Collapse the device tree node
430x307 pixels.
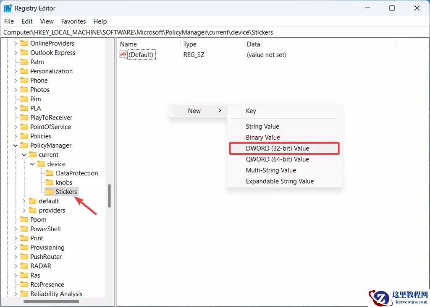(x=32, y=164)
